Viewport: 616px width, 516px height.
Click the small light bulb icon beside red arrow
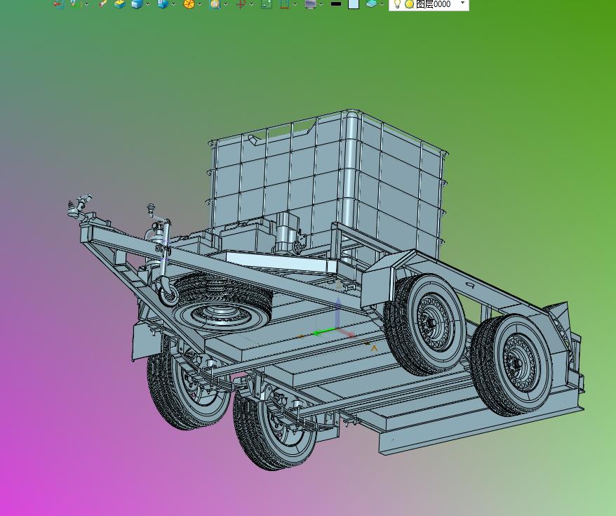(x=74, y=3)
